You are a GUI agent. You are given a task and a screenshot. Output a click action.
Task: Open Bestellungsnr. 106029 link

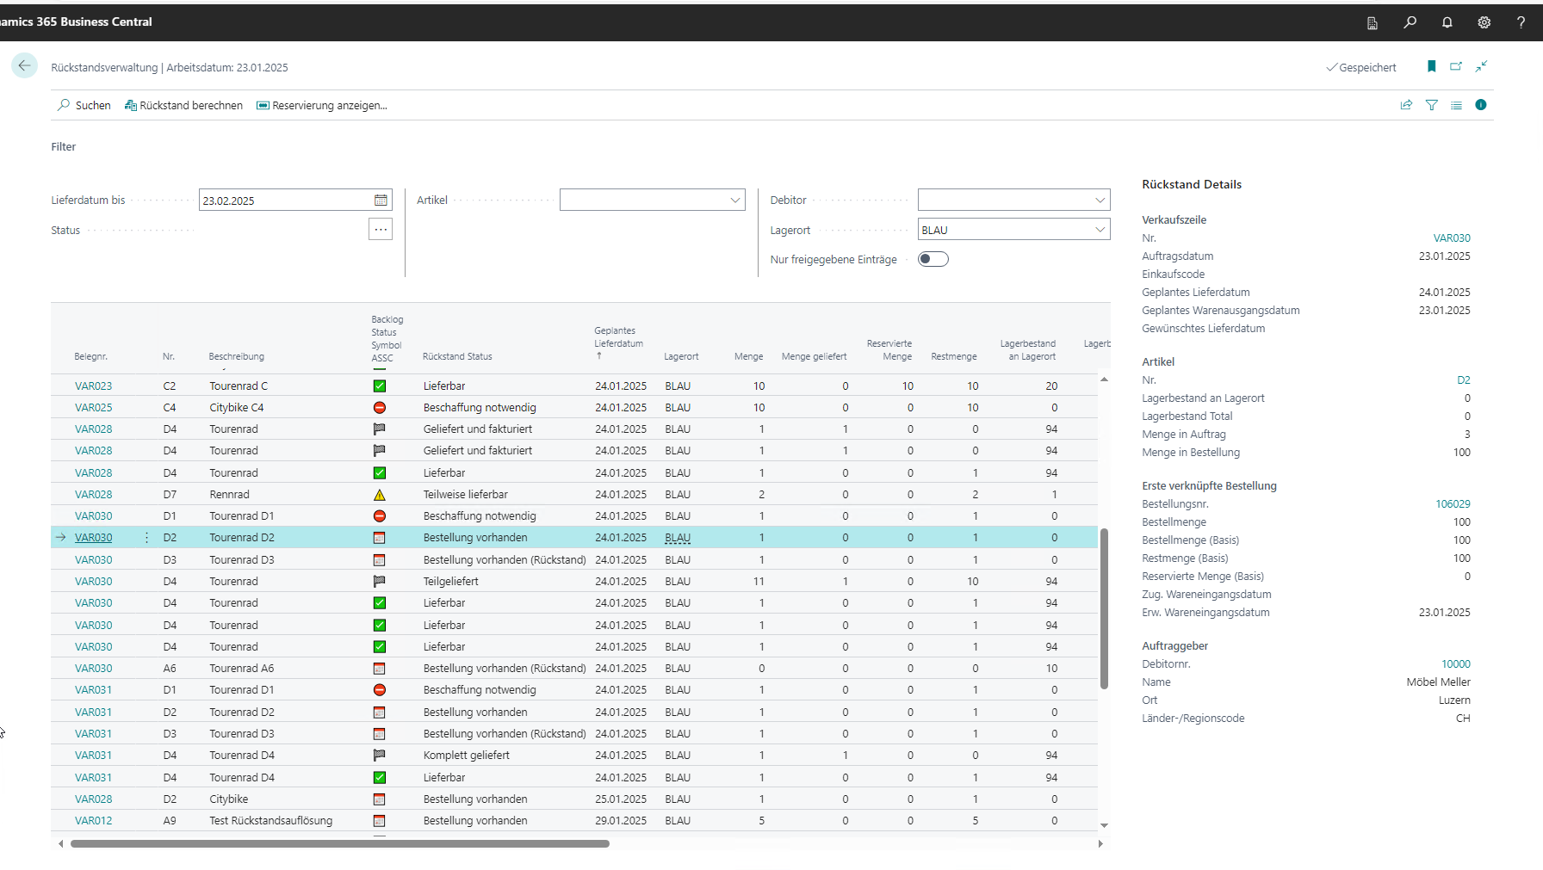pos(1453,504)
